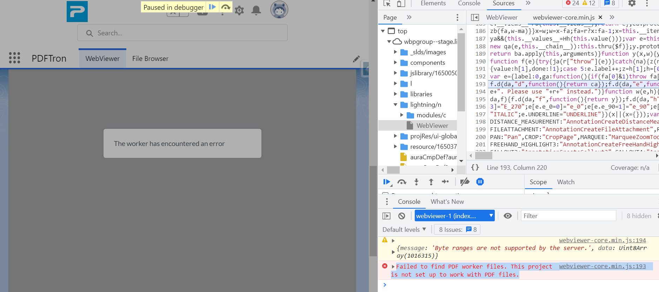Expand the components folder

click(x=395, y=63)
